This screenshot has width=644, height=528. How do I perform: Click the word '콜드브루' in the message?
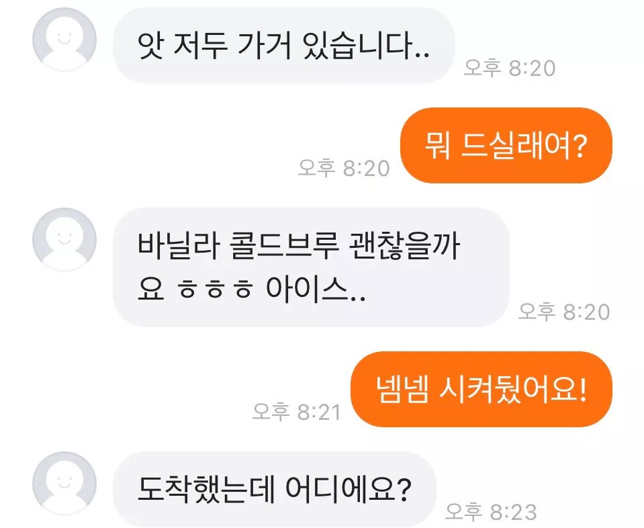pos(283,246)
